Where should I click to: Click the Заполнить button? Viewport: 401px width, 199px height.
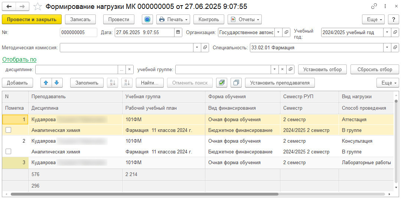point(87,83)
